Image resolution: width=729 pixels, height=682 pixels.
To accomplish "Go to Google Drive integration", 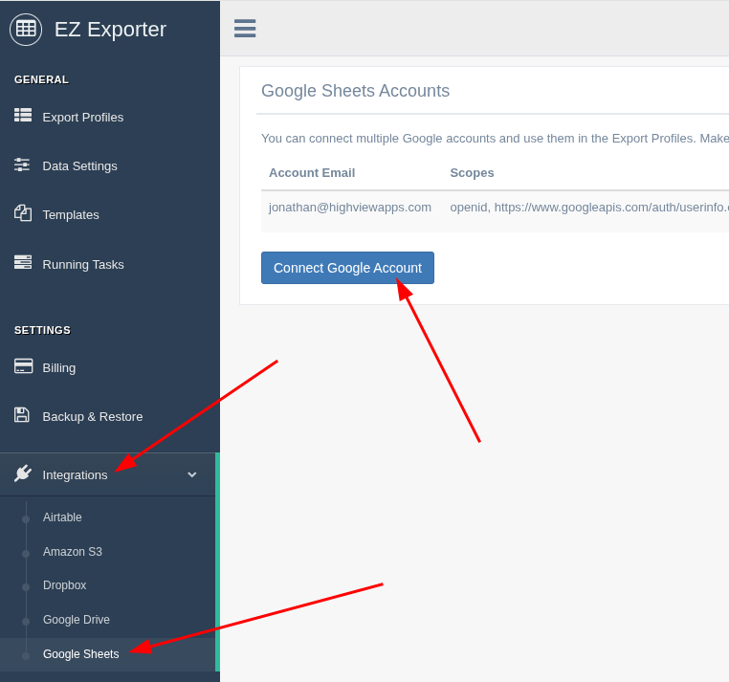I will (x=76, y=620).
